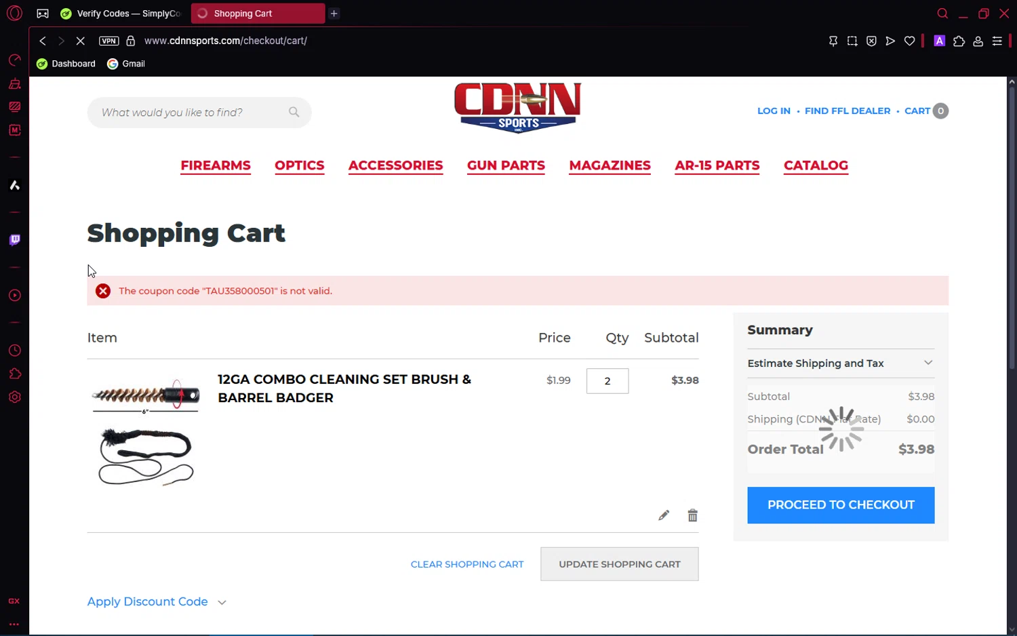Select the Shopping Cart browser tab

click(258, 14)
